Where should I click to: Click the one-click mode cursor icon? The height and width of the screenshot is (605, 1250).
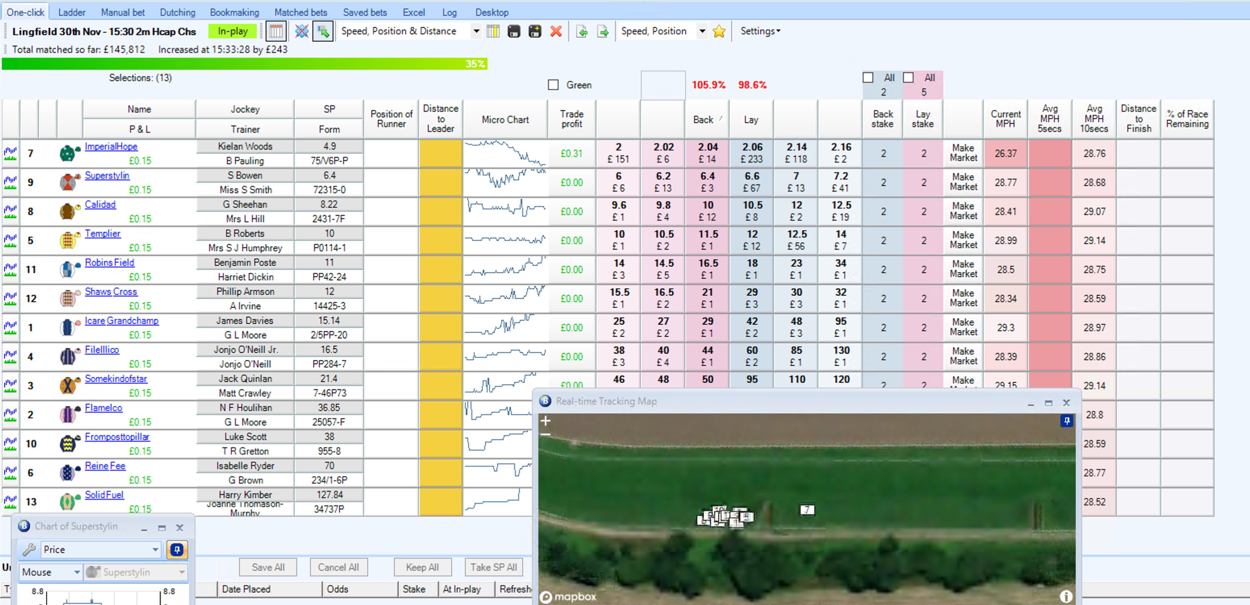[323, 32]
